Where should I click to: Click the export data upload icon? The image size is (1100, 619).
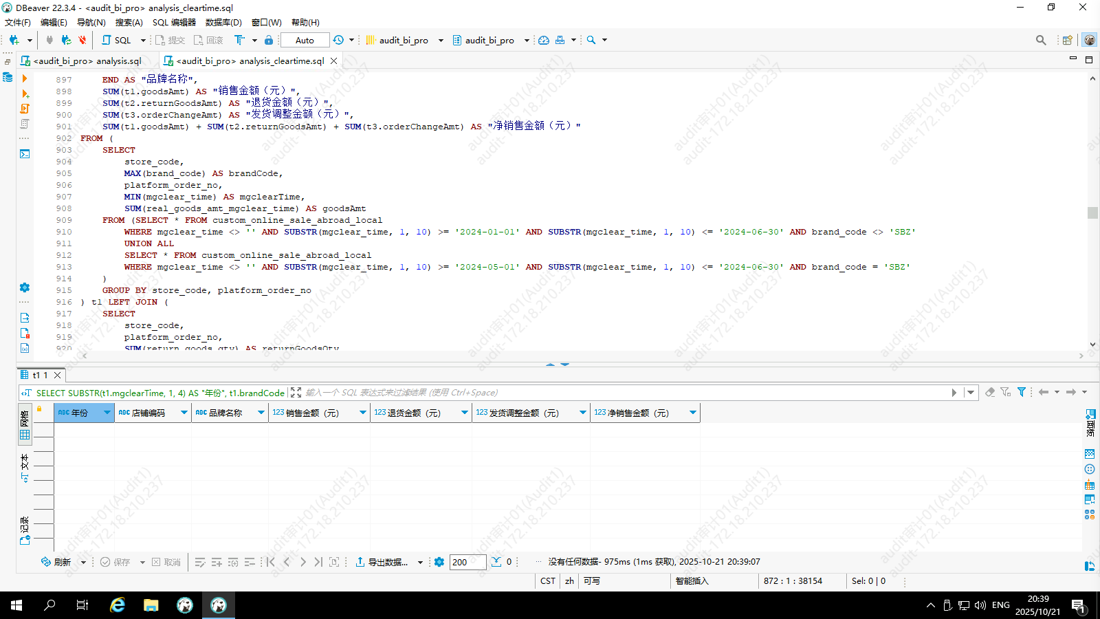[x=360, y=562]
